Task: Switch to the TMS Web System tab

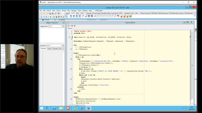Action: pos(163,13)
